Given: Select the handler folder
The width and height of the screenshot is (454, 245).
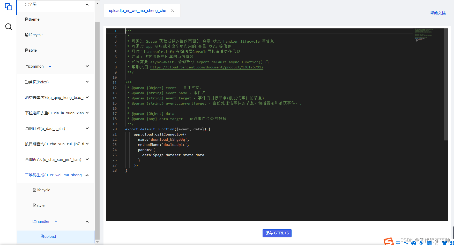Looking at the screenshot, I should coord(41,222).
